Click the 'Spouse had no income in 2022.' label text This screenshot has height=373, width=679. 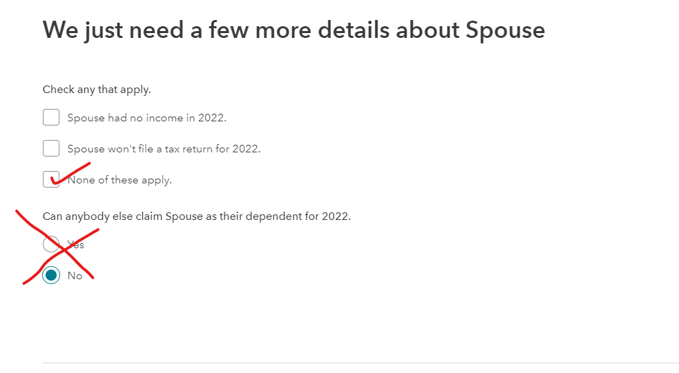[147, 118]
